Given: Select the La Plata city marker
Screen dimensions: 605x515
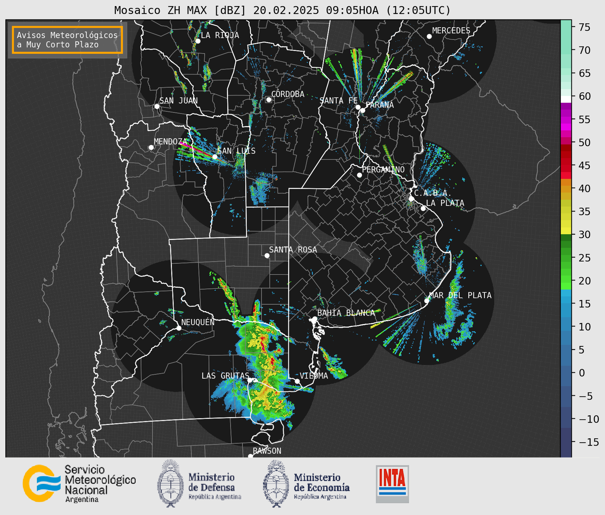Looking at the screenshot, I should (x=423, y=208).
